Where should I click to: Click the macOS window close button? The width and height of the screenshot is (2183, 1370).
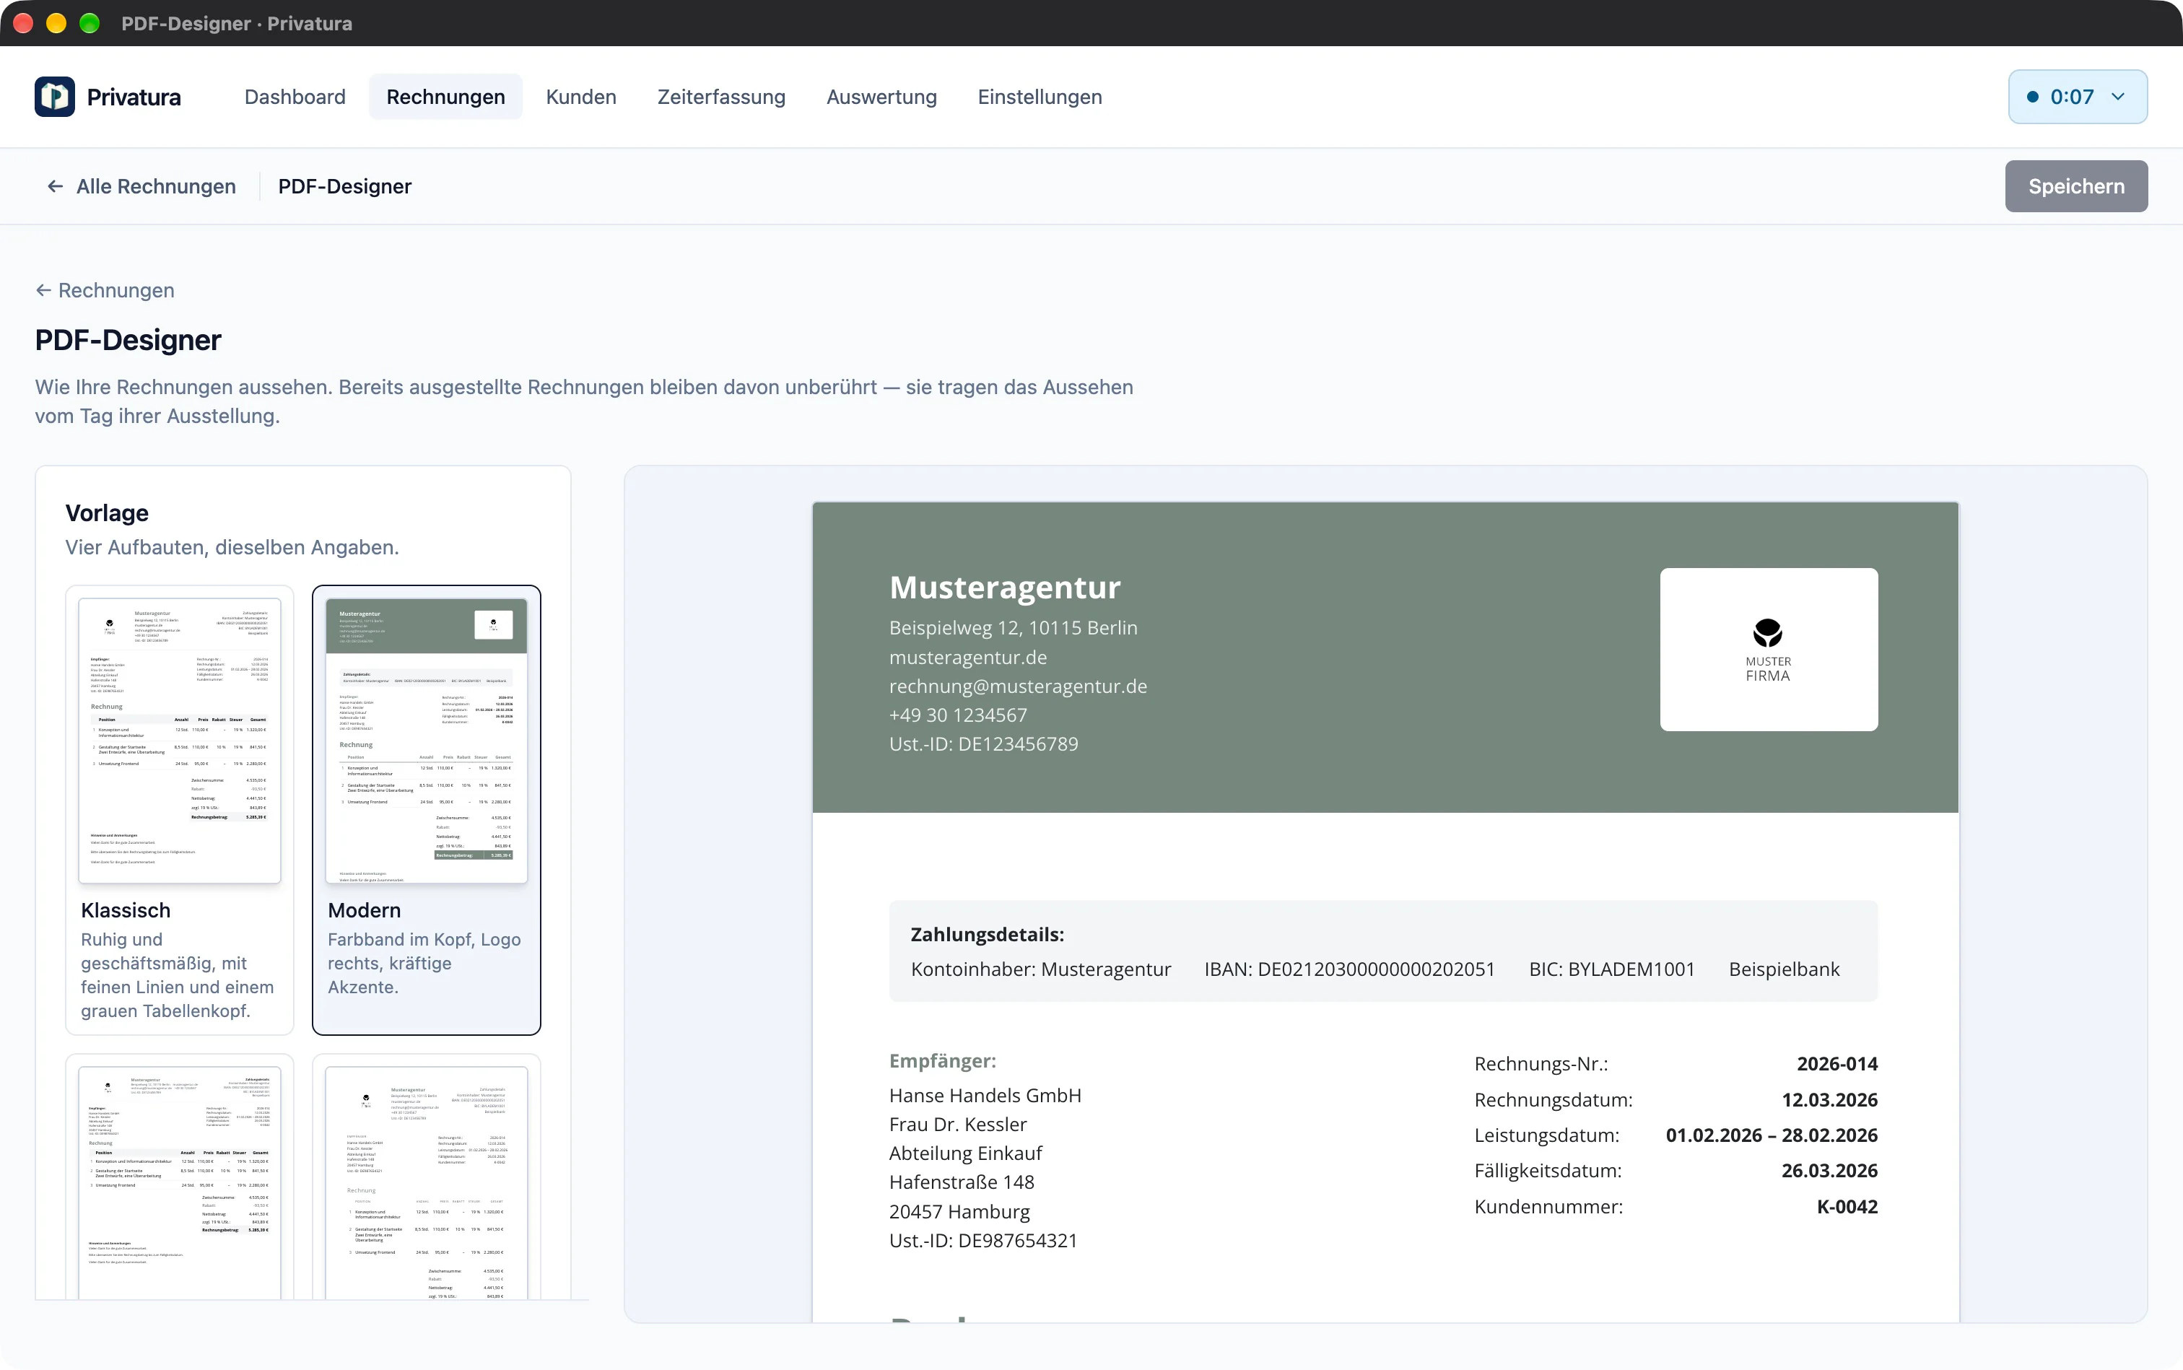[24, 22]
